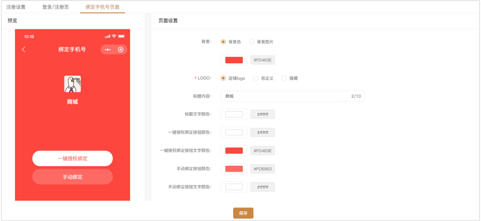Switch to the 登录/注册页 tab
The image size is (481, 221).
point(56,7)
